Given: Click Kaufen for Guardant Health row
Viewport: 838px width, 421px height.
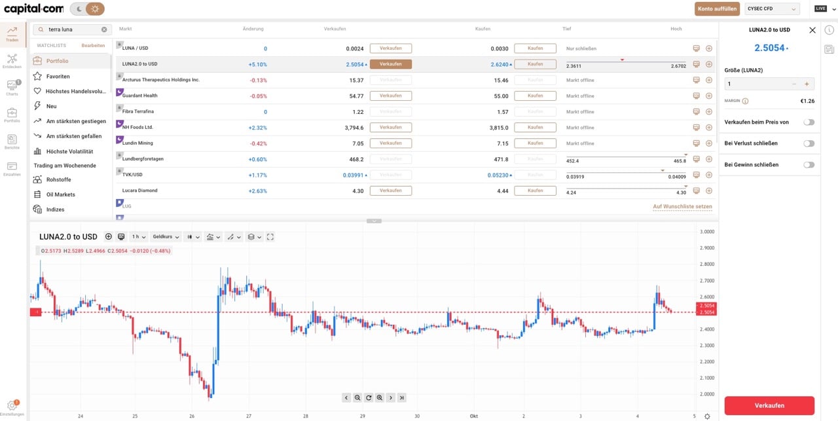Looking at the screenshot, I should [x=535, y=96].
